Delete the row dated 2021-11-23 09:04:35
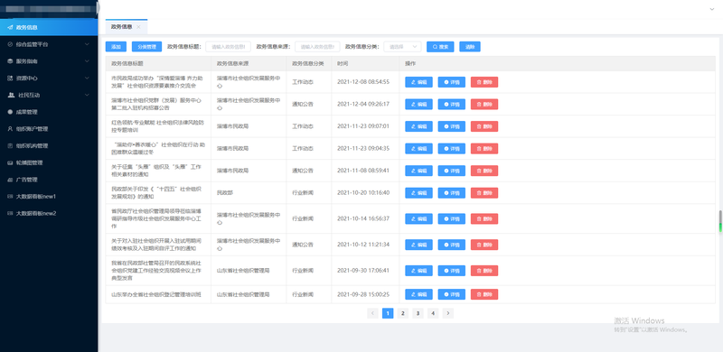This screenshot has height=352, width=723. pyautogui.click(x=484, y=148)
